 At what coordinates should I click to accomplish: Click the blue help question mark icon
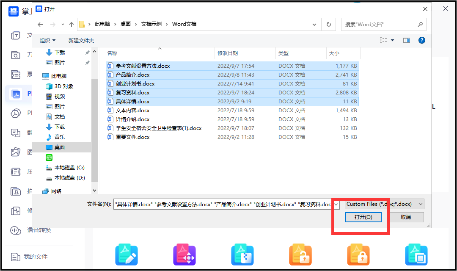pos(421,40)
